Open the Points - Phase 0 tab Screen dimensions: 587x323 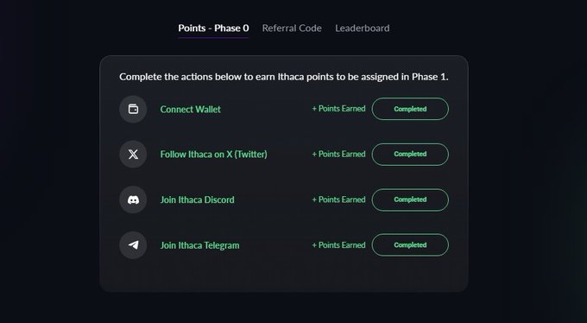click(x=213, y=28)
